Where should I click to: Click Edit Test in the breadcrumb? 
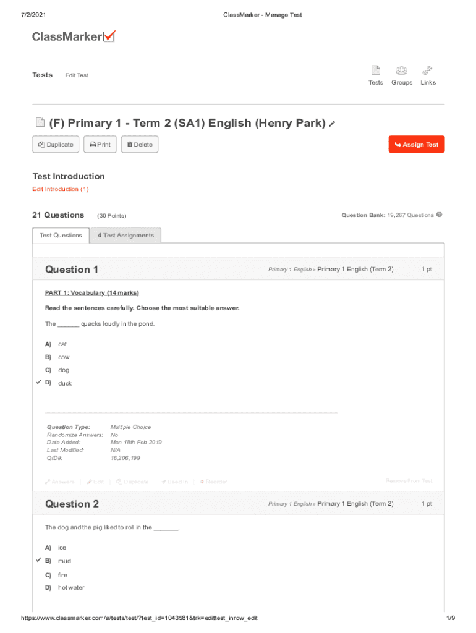(77, 75)
